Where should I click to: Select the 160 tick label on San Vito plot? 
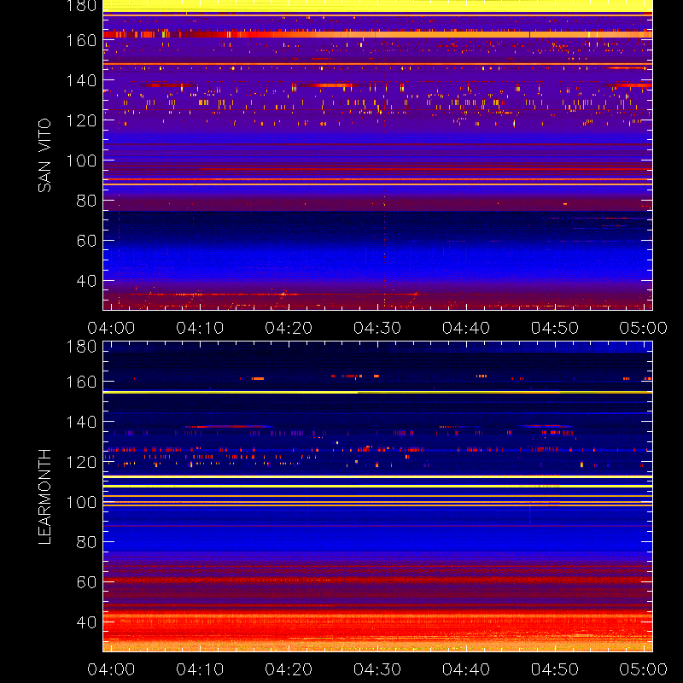81,40
